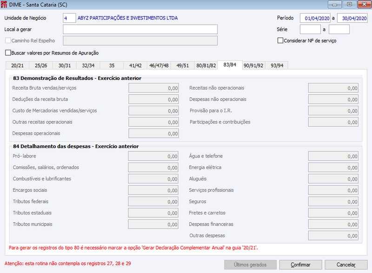Click Custo de Mercadorias vendidas/serviços field
This screenshot has height=273, width=372.
[153, 110]
